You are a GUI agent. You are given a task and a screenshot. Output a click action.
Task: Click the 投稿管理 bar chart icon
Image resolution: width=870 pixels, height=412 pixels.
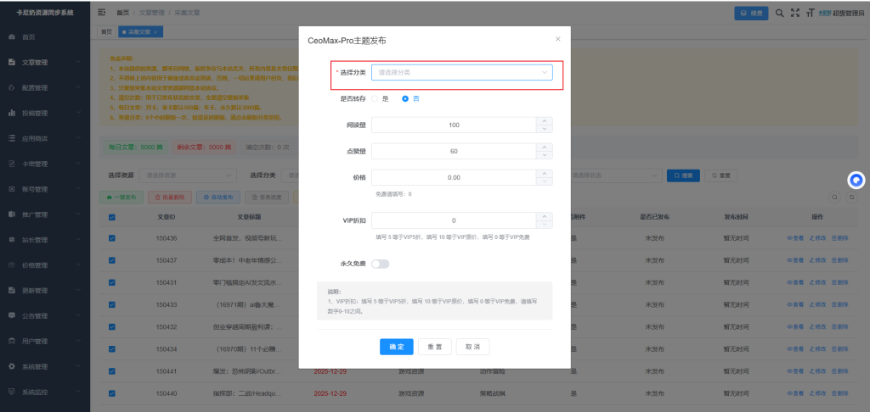click(x=12, y=113)
